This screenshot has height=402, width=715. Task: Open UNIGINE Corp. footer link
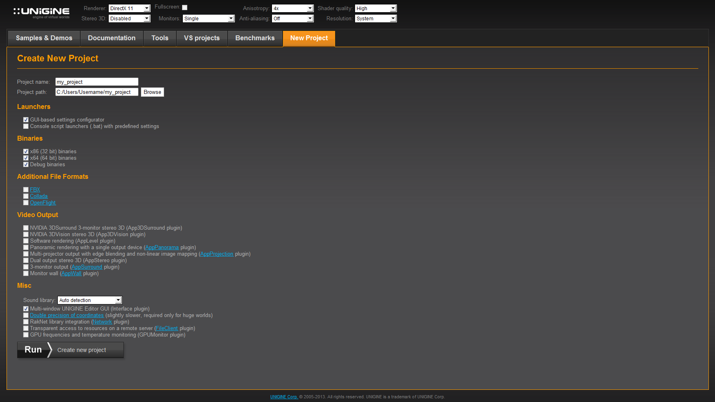tap(284, 397)
